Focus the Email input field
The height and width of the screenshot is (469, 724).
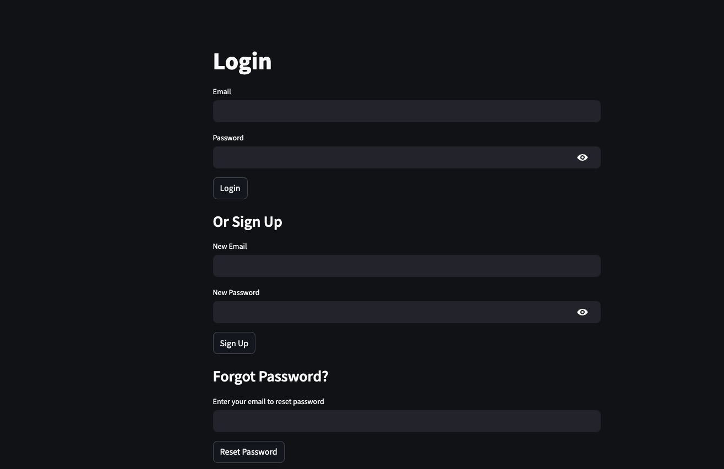pyautogui.click(x=406, y=111)
